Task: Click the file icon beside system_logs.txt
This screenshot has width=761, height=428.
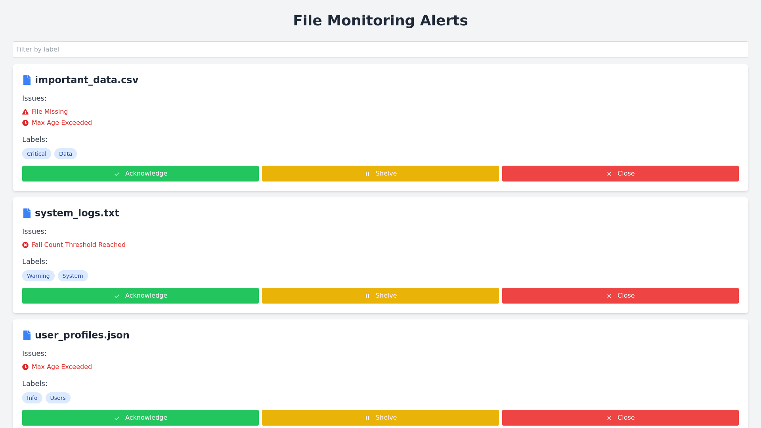Action: 27,213
